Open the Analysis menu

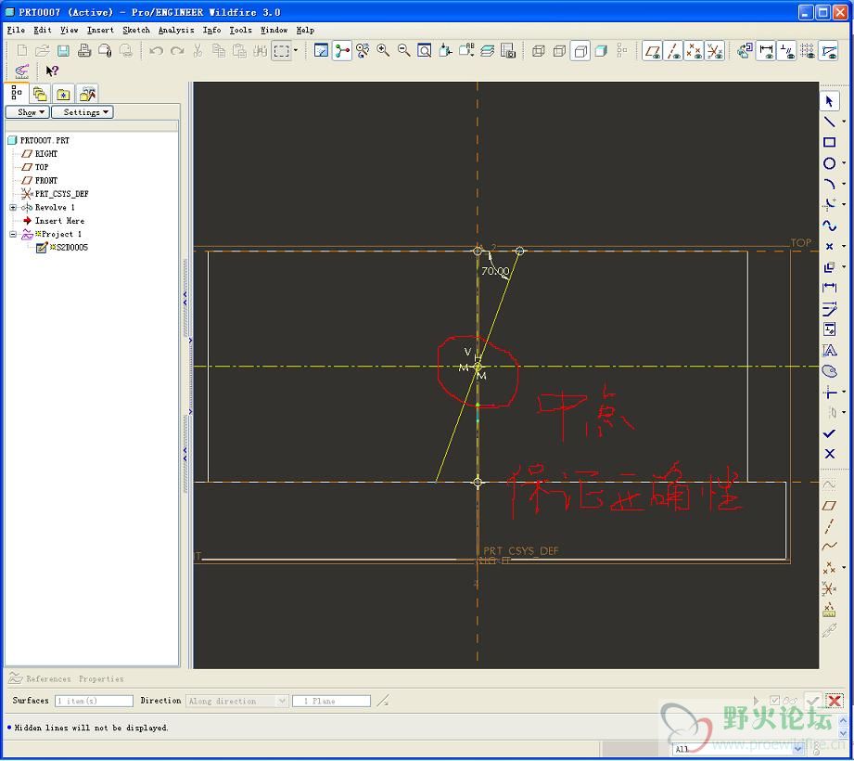[176, 30]
